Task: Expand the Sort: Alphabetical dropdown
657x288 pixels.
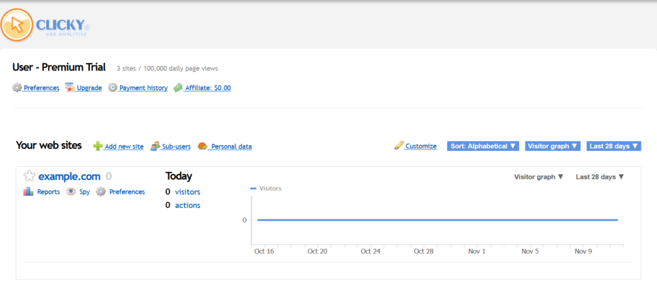Action: coord(483,146)
